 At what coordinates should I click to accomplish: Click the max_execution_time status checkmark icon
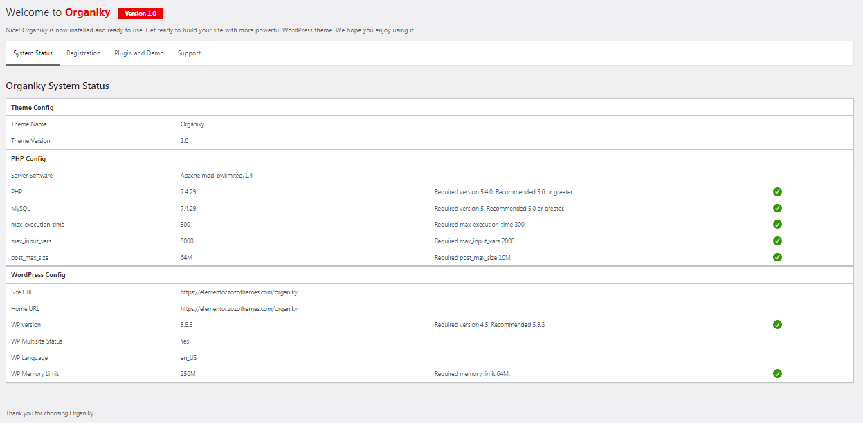pyautogui.click(x=777, y=225)
